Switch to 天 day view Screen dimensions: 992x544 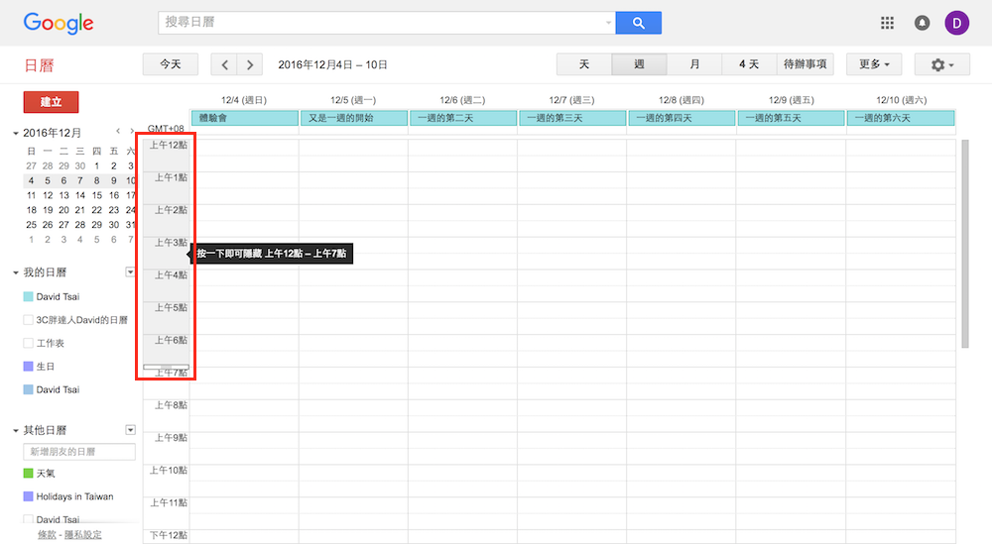coord(584,64)
